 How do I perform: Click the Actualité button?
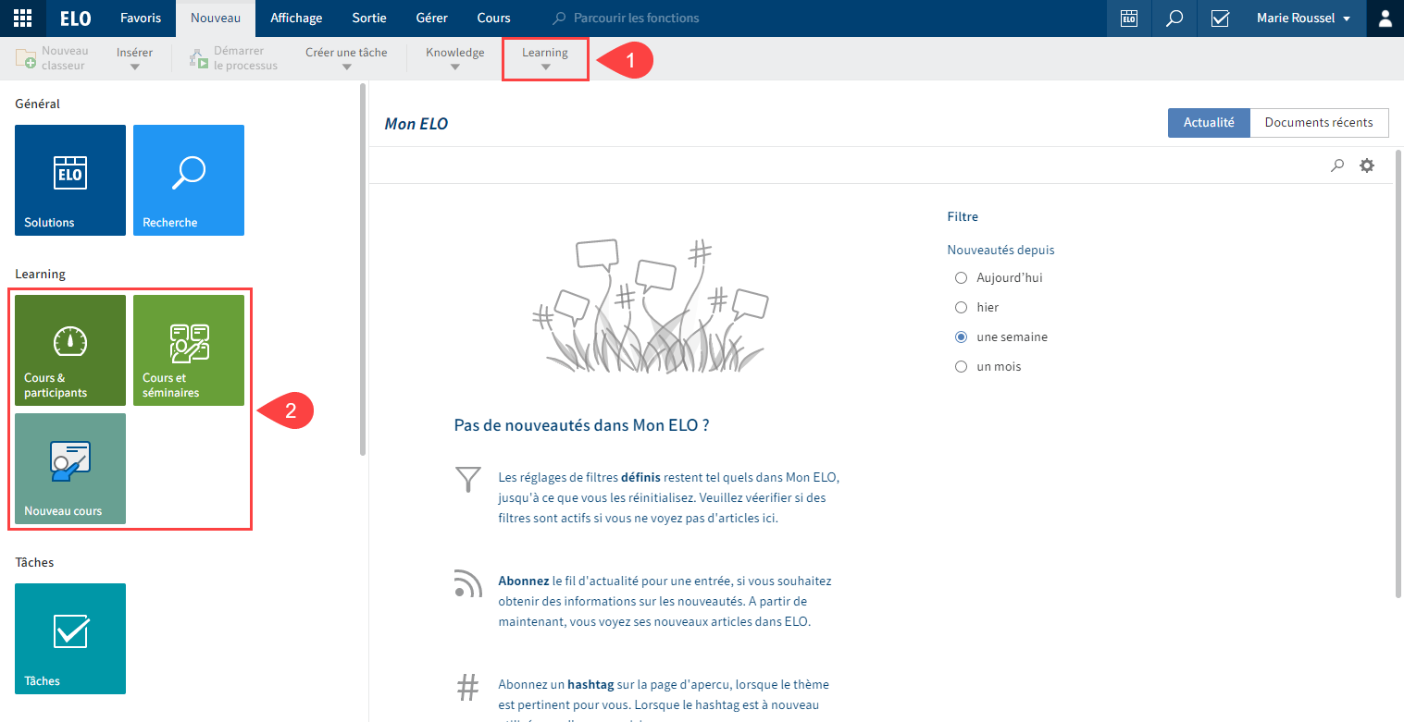tap(1209, 123)
